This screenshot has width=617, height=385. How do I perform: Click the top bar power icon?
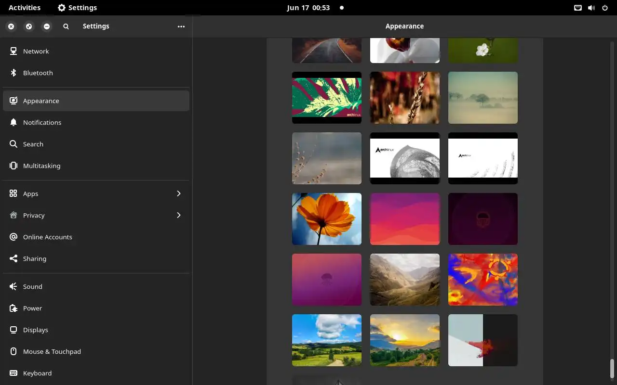pyautogui.click(x=605, y=8)
